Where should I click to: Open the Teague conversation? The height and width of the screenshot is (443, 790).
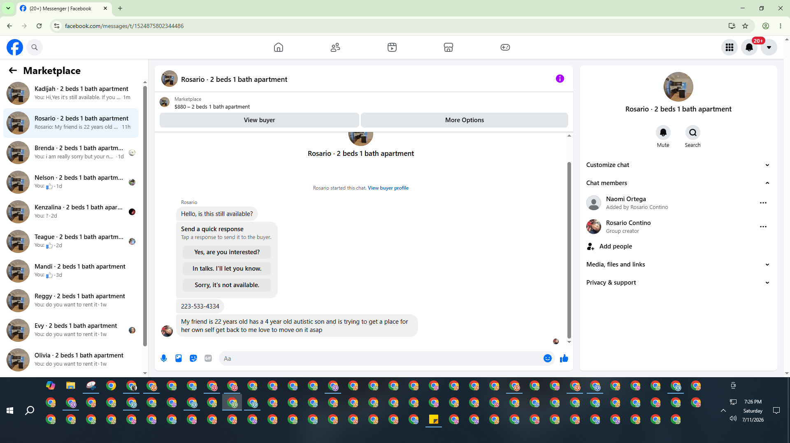pyautogui.click(x=71, y=241)
